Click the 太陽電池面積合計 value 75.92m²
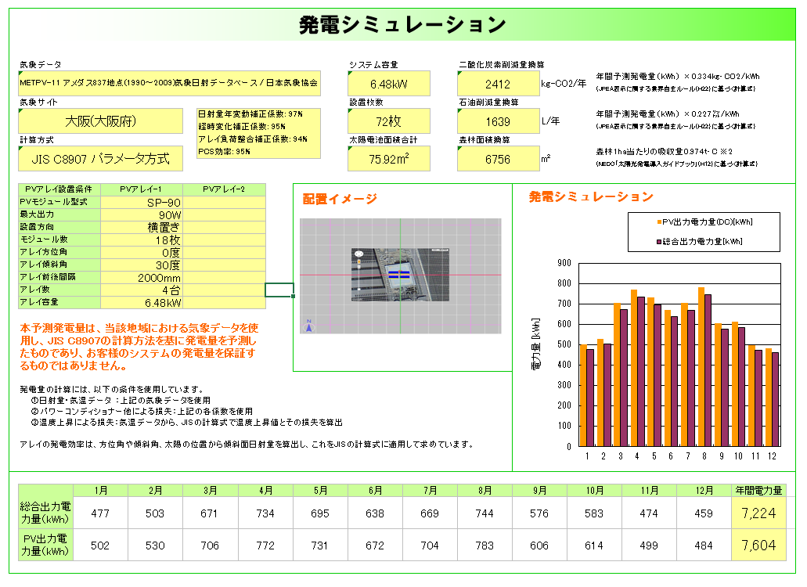 (389, 159)
